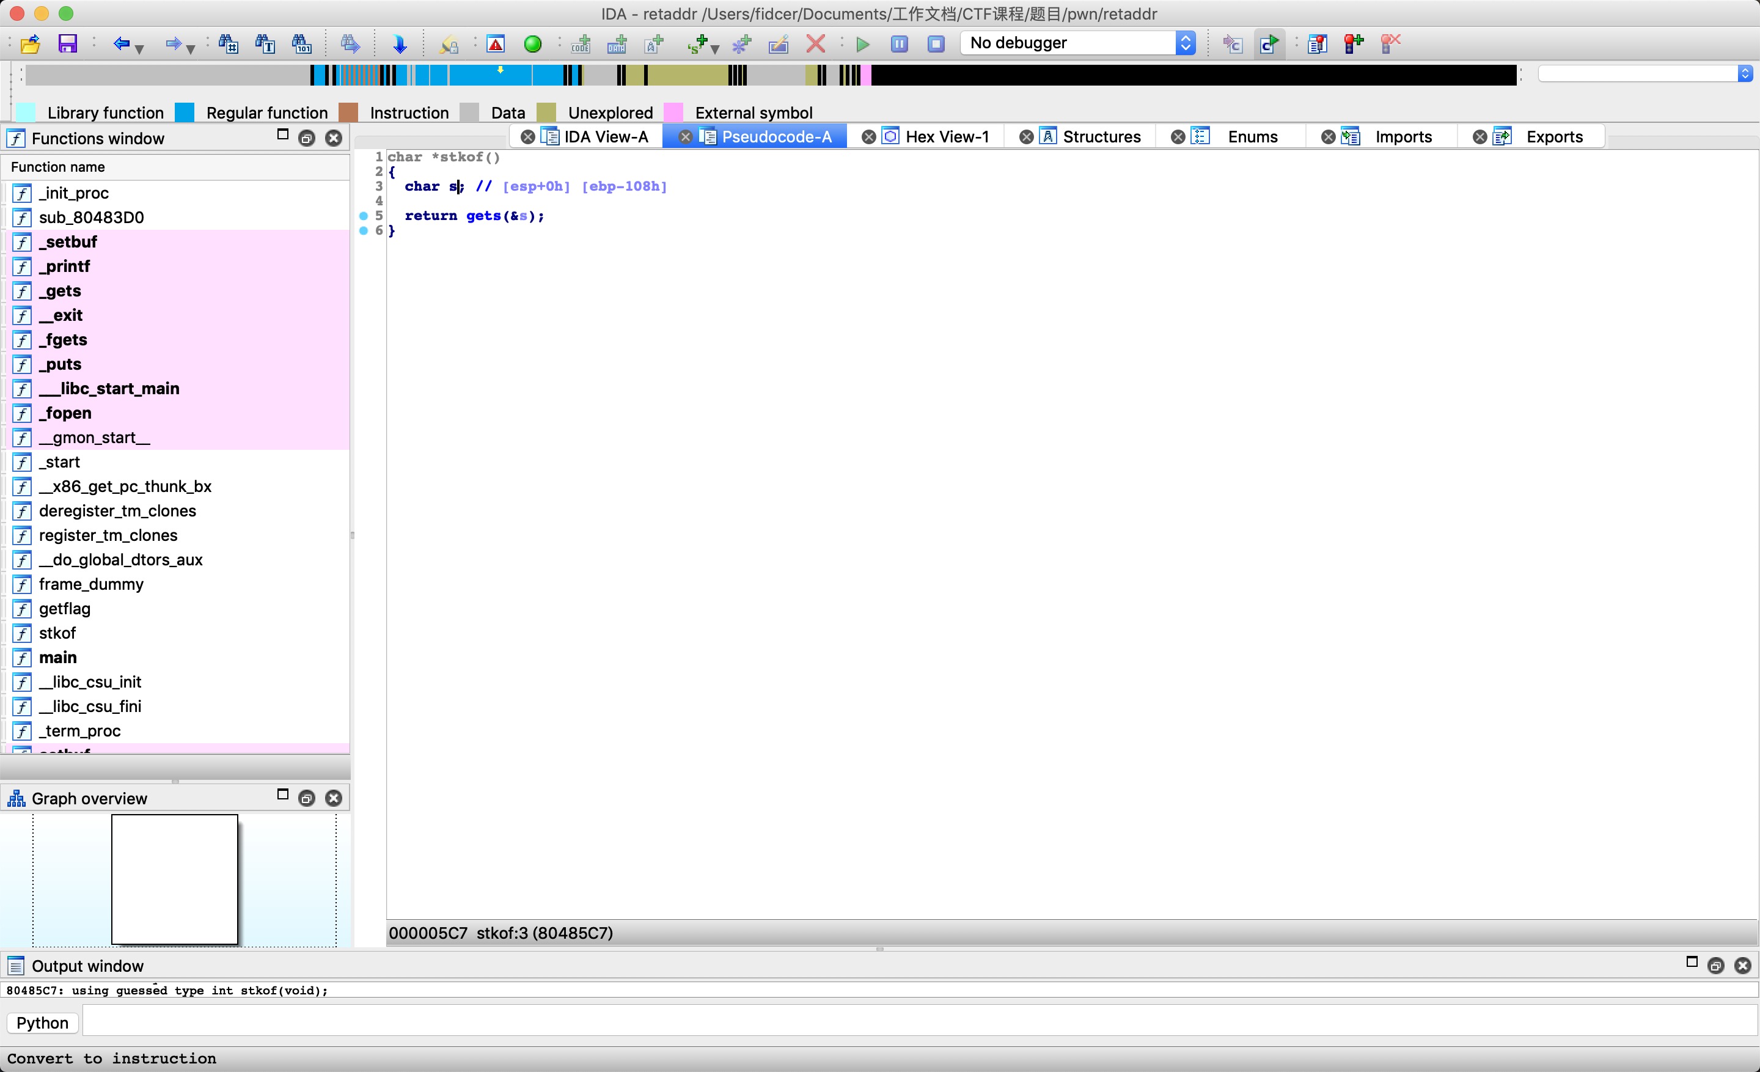Image resolution: width=1760 pixels, height=1072 pixels.
Task: Switch to the Imports tab
Action: 1402,136
